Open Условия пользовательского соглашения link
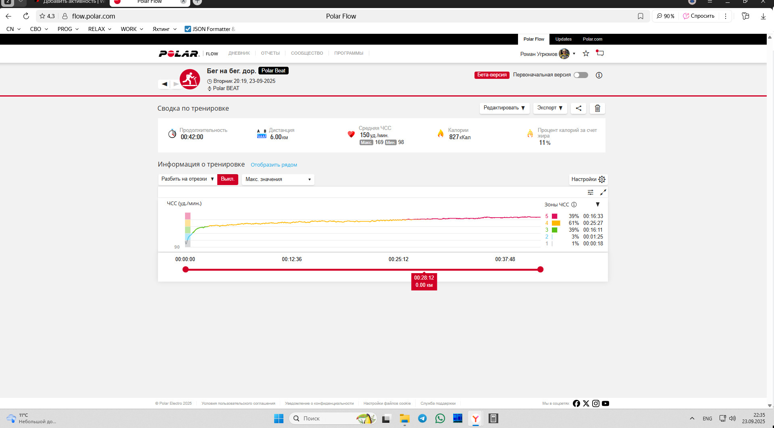The width and height of the screenshot is (774, 428). [238, 403]
